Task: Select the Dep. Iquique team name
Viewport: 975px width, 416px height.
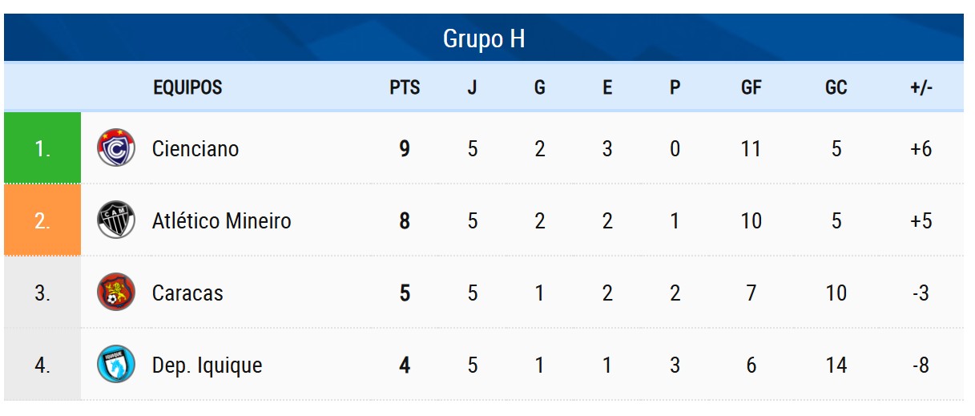Action: coord(207,366)
